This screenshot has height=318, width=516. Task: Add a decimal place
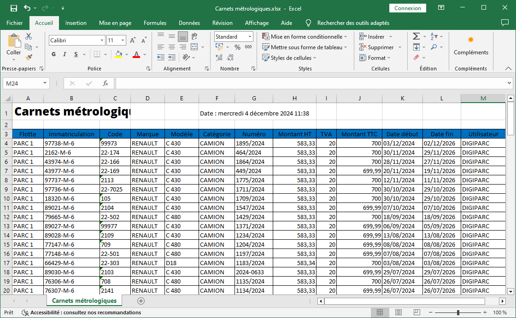click(x=219, y=58)
